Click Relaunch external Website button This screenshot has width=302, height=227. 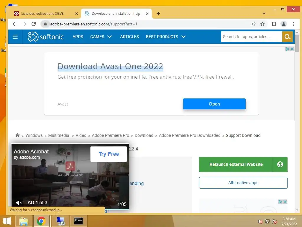pos(236,164)
